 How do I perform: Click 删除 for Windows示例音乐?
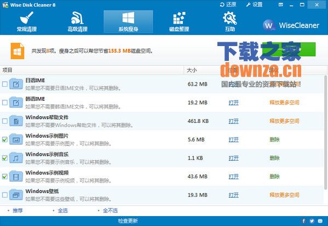click(x=274, y=158)
